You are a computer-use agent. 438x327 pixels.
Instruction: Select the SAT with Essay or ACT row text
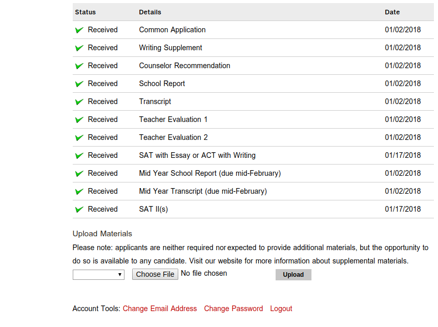197,155
